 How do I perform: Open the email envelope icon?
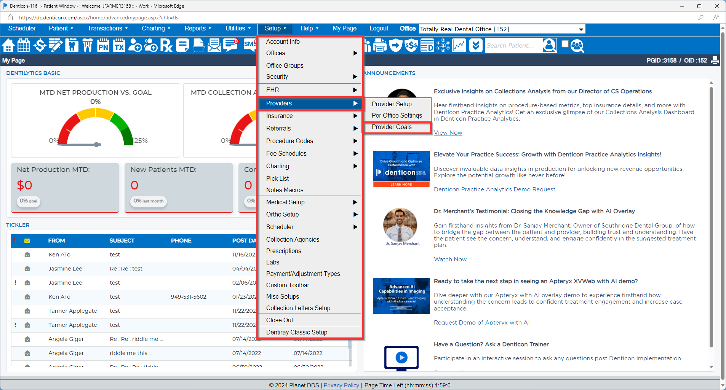214,46
